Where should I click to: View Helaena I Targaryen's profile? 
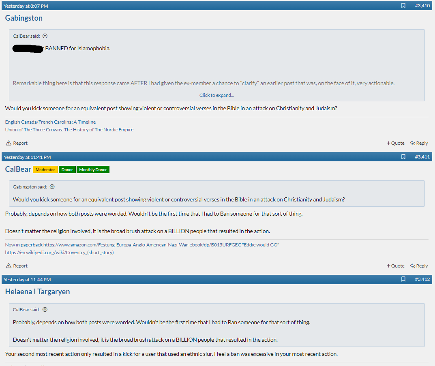pos(37,292)
